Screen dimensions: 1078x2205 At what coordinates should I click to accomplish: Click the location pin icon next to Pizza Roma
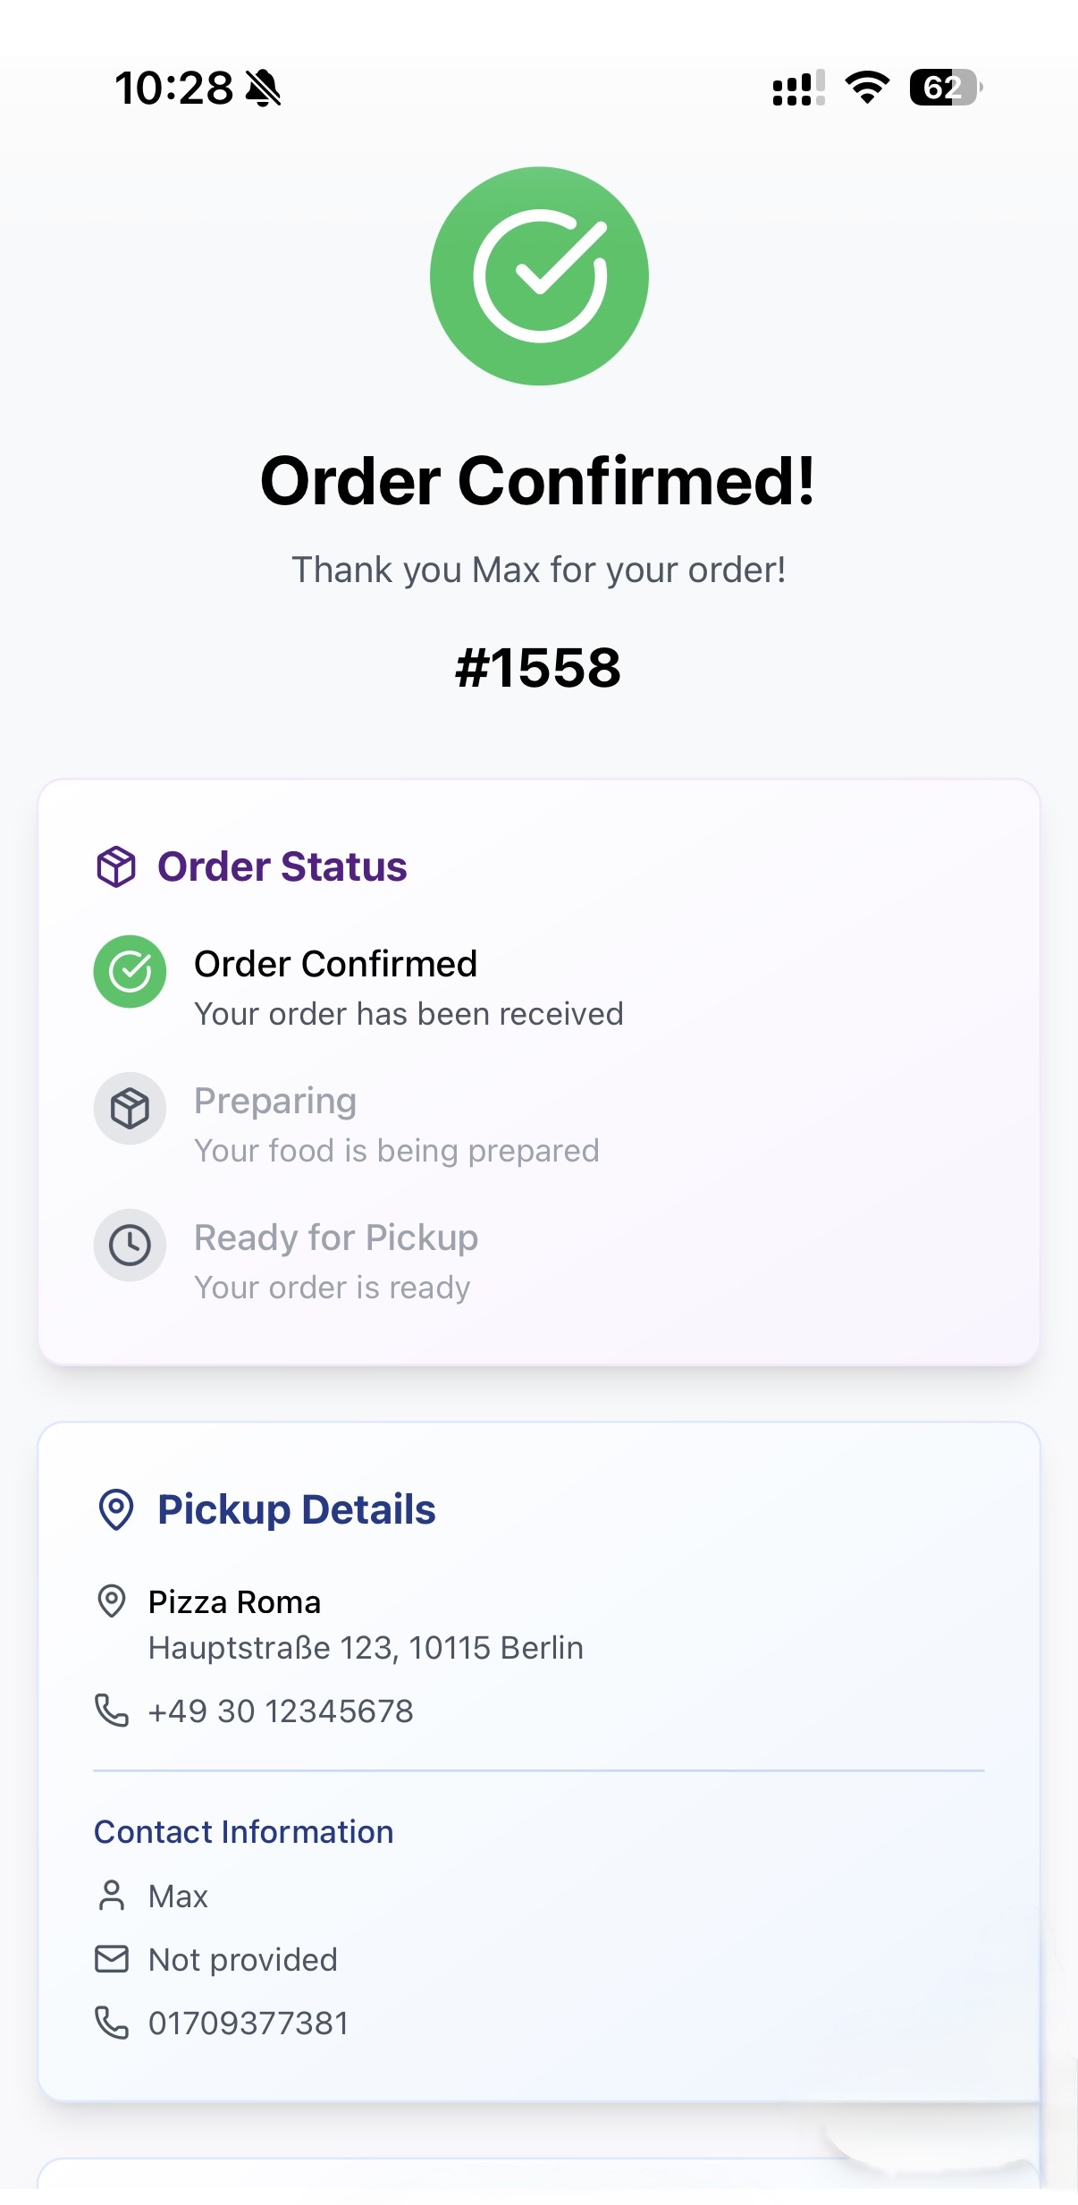click(x=111, y=1601)
